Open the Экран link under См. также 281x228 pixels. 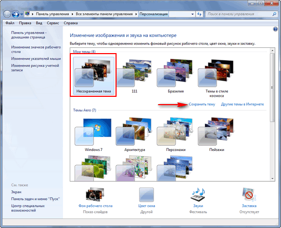pyautogui.click(x=16, y=192)
